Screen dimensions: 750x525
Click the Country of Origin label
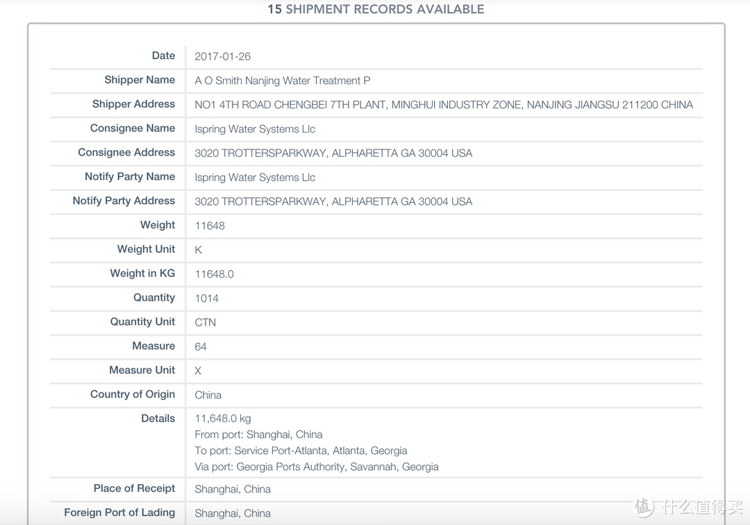(133, 394)
